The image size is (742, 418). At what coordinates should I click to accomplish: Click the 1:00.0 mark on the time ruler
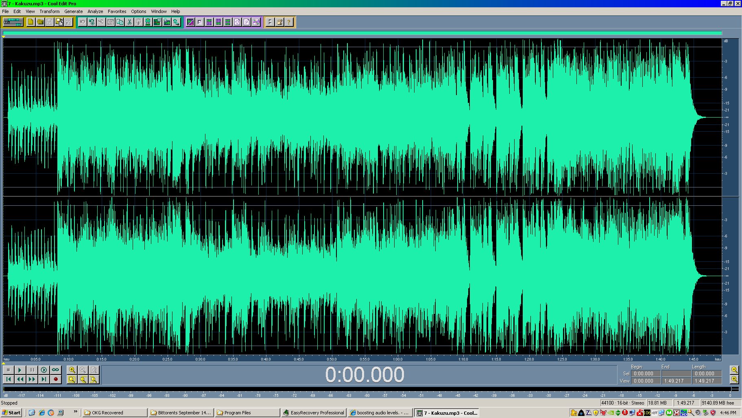pyautogui.click(x=398, y=359)
